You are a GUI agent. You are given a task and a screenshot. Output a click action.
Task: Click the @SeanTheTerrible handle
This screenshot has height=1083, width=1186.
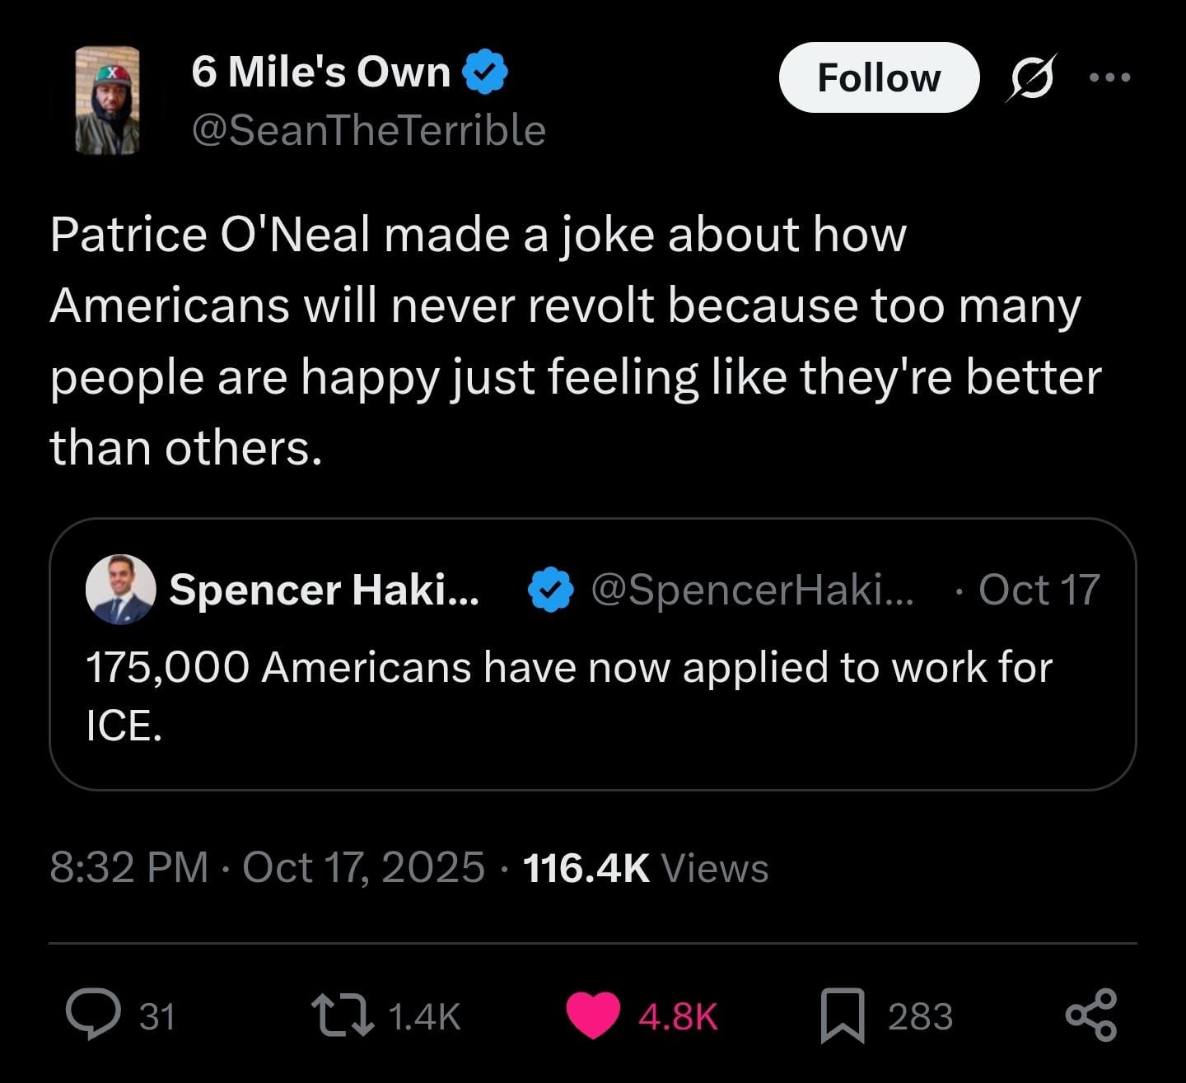click(x=368, y=131)
